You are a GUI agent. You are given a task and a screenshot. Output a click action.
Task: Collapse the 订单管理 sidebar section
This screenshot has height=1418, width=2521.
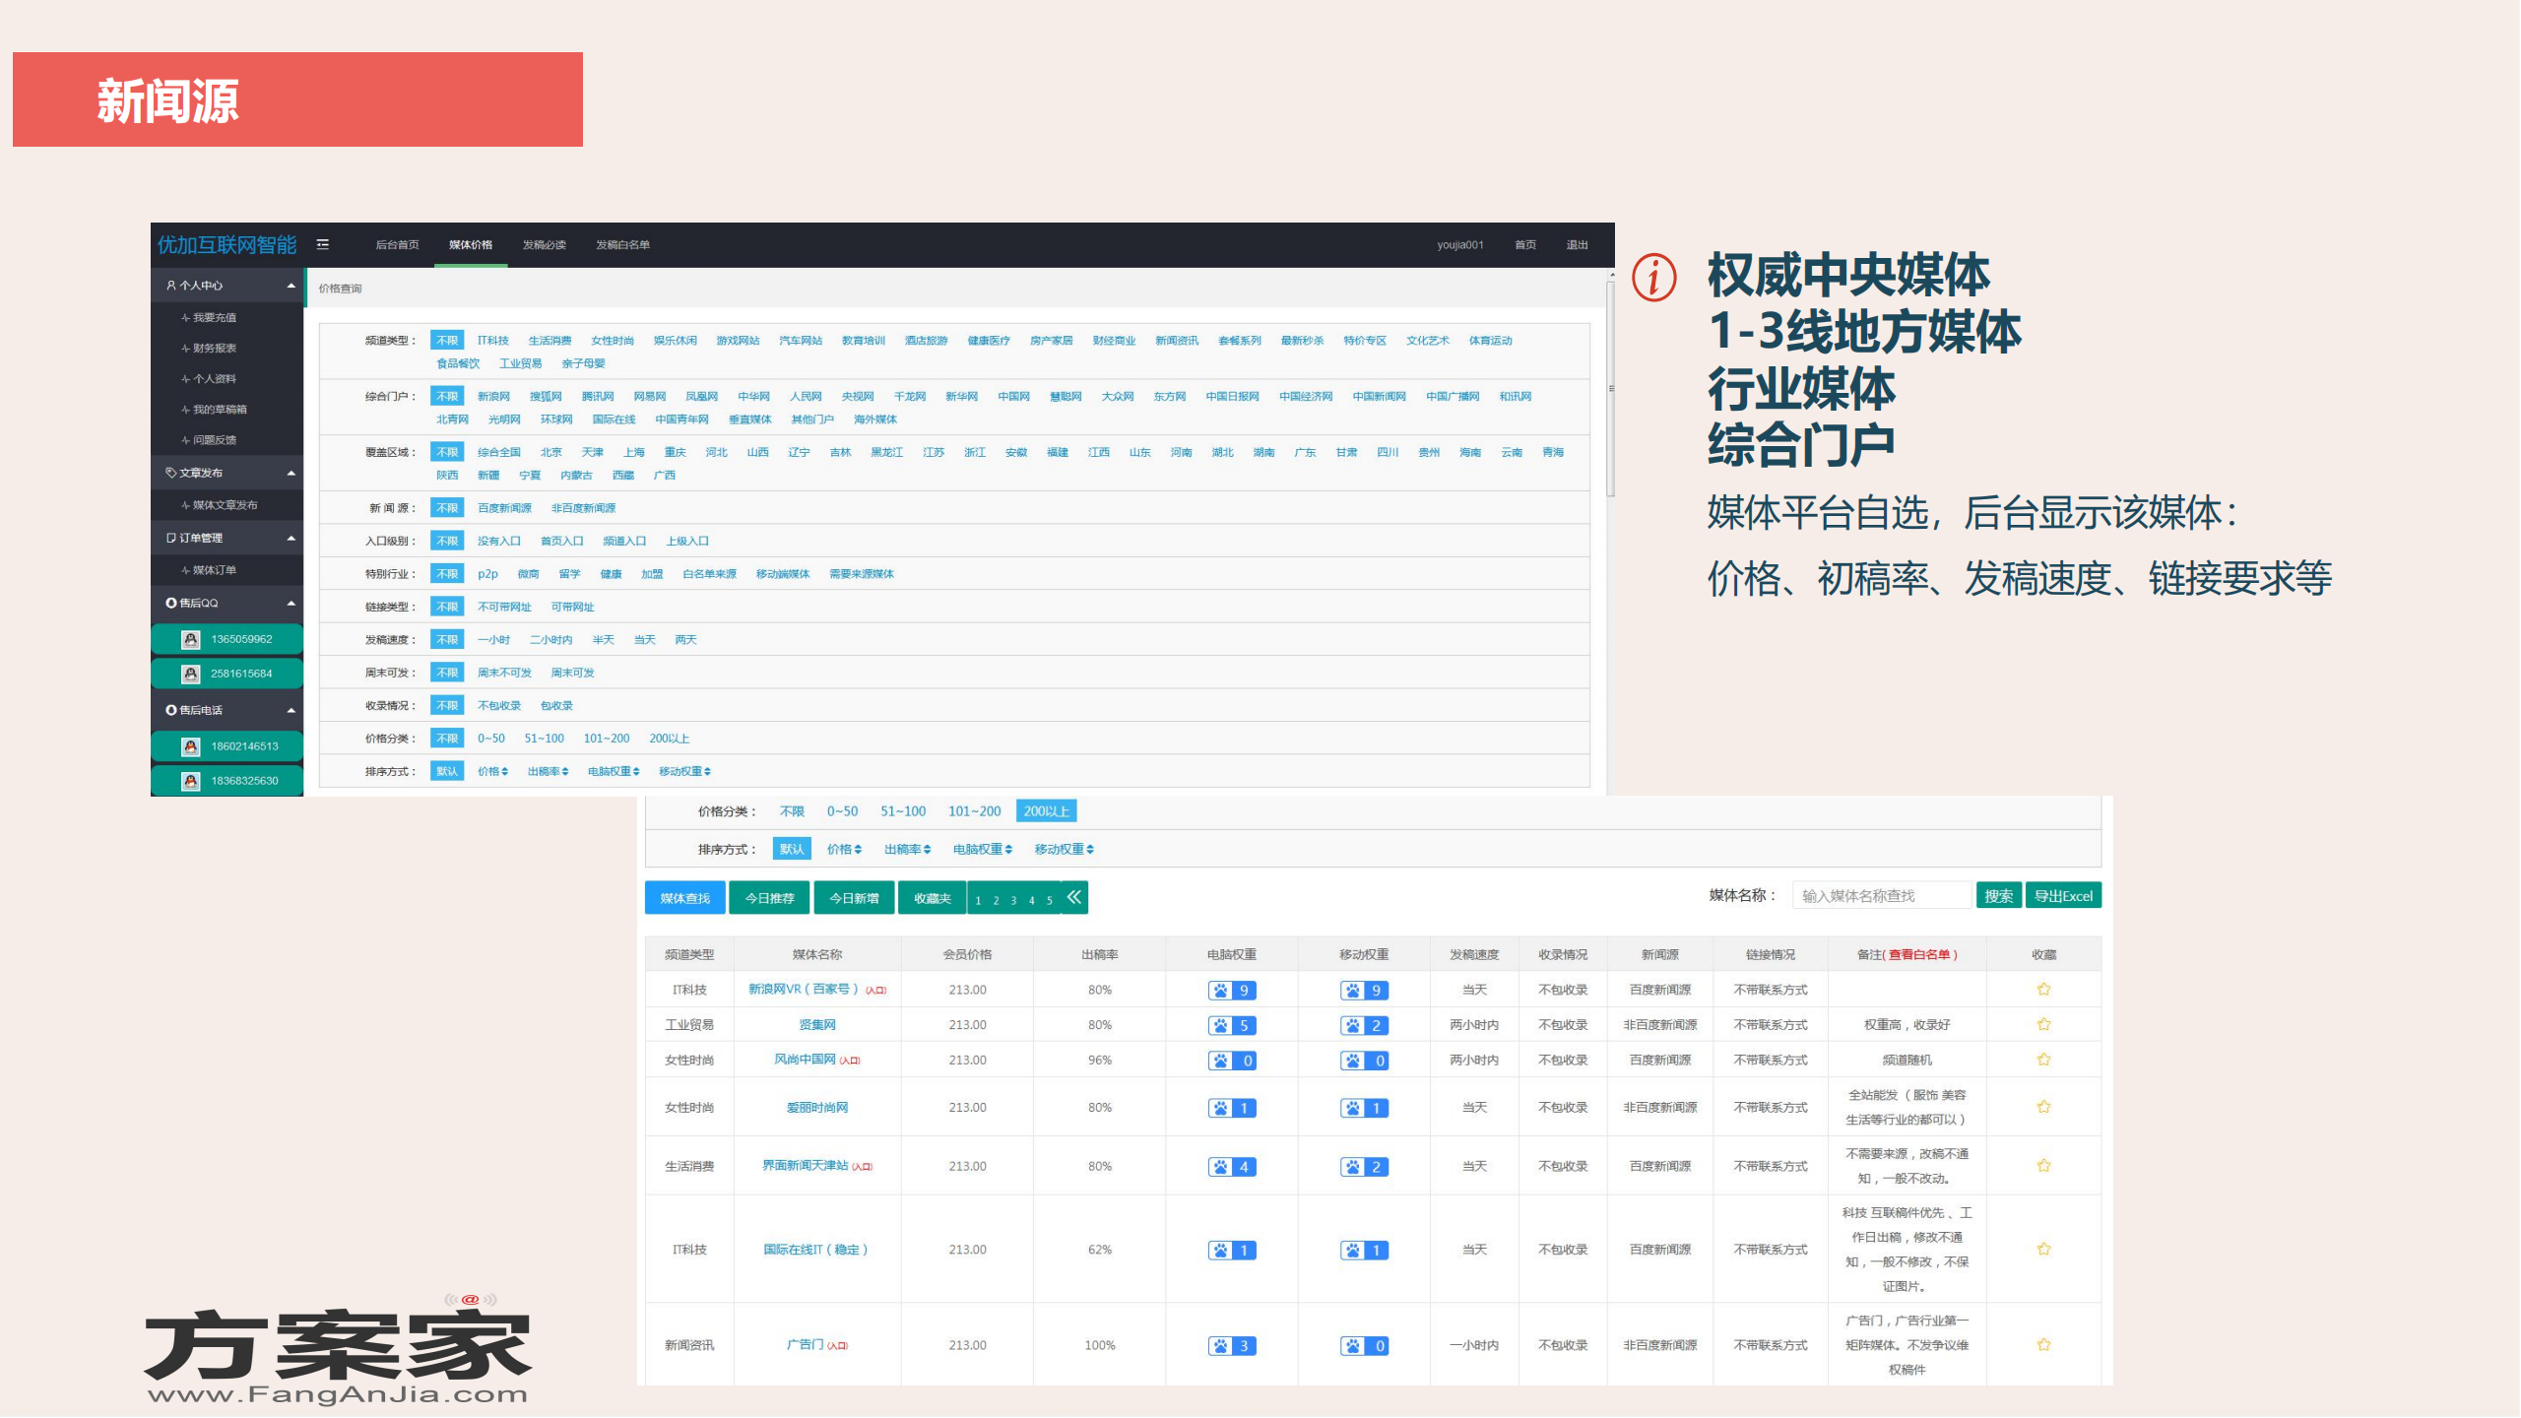point(291,538)
